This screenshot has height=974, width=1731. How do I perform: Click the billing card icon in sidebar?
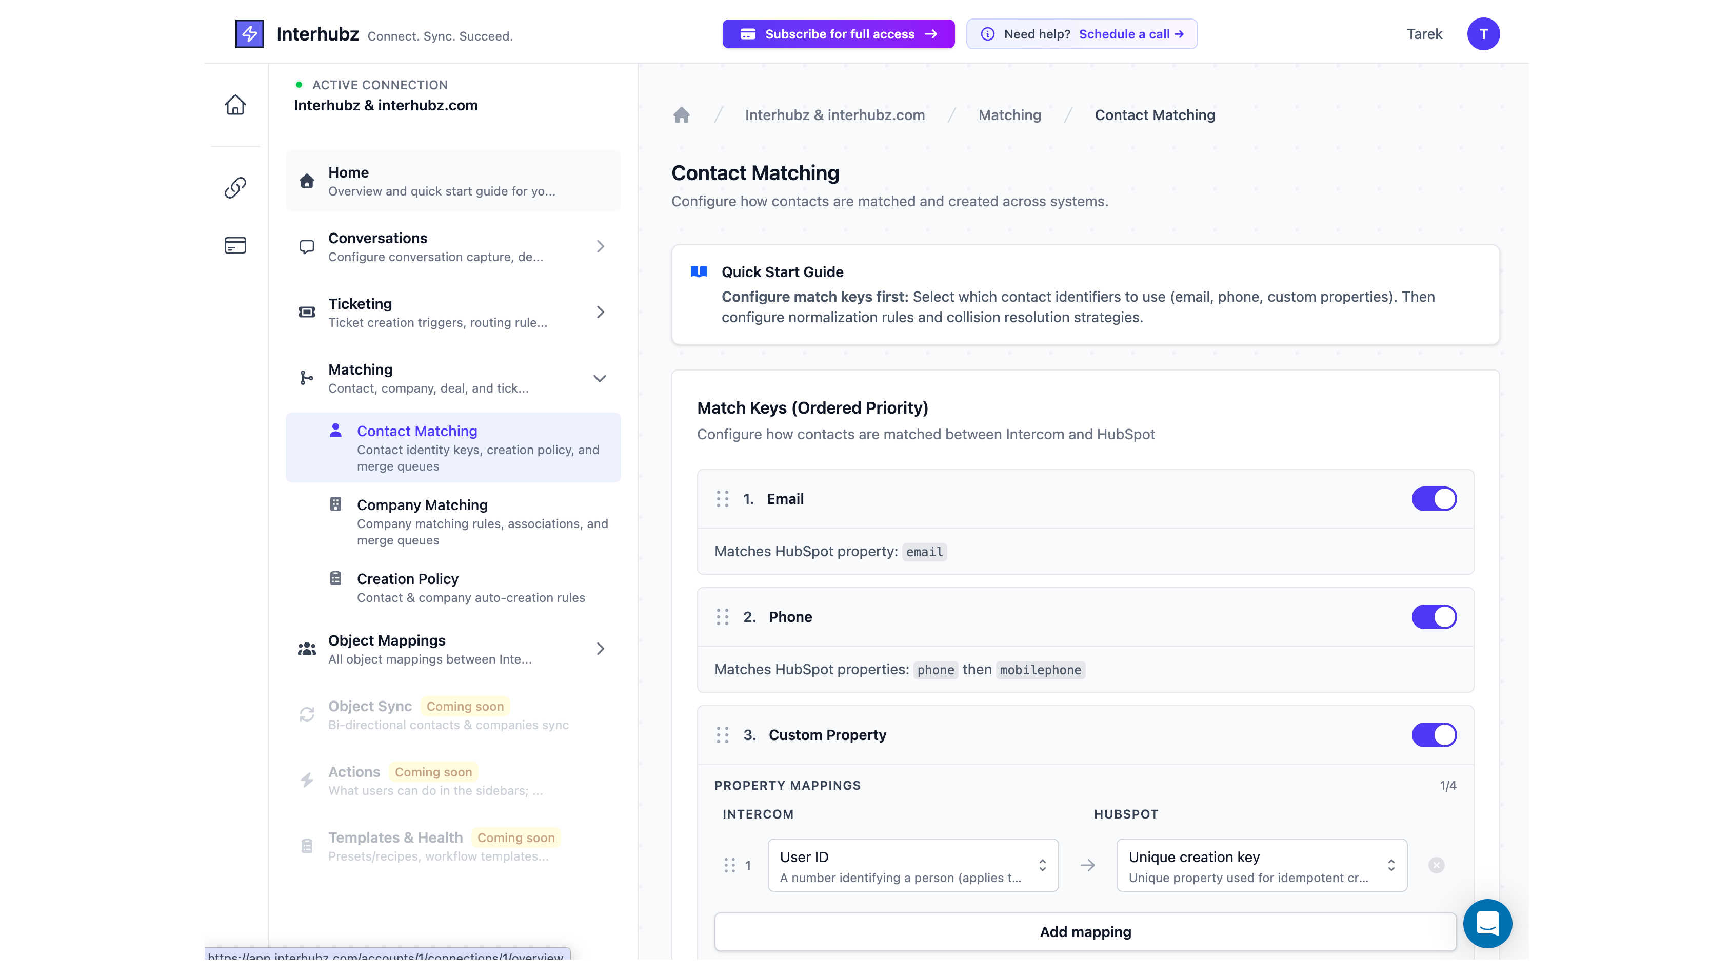coord(234,245)
